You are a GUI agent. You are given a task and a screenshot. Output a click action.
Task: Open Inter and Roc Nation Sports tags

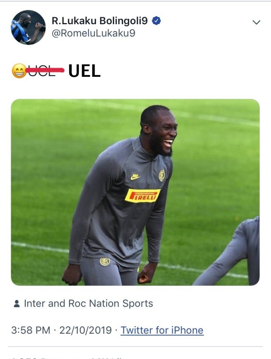[x=88, y=303]
